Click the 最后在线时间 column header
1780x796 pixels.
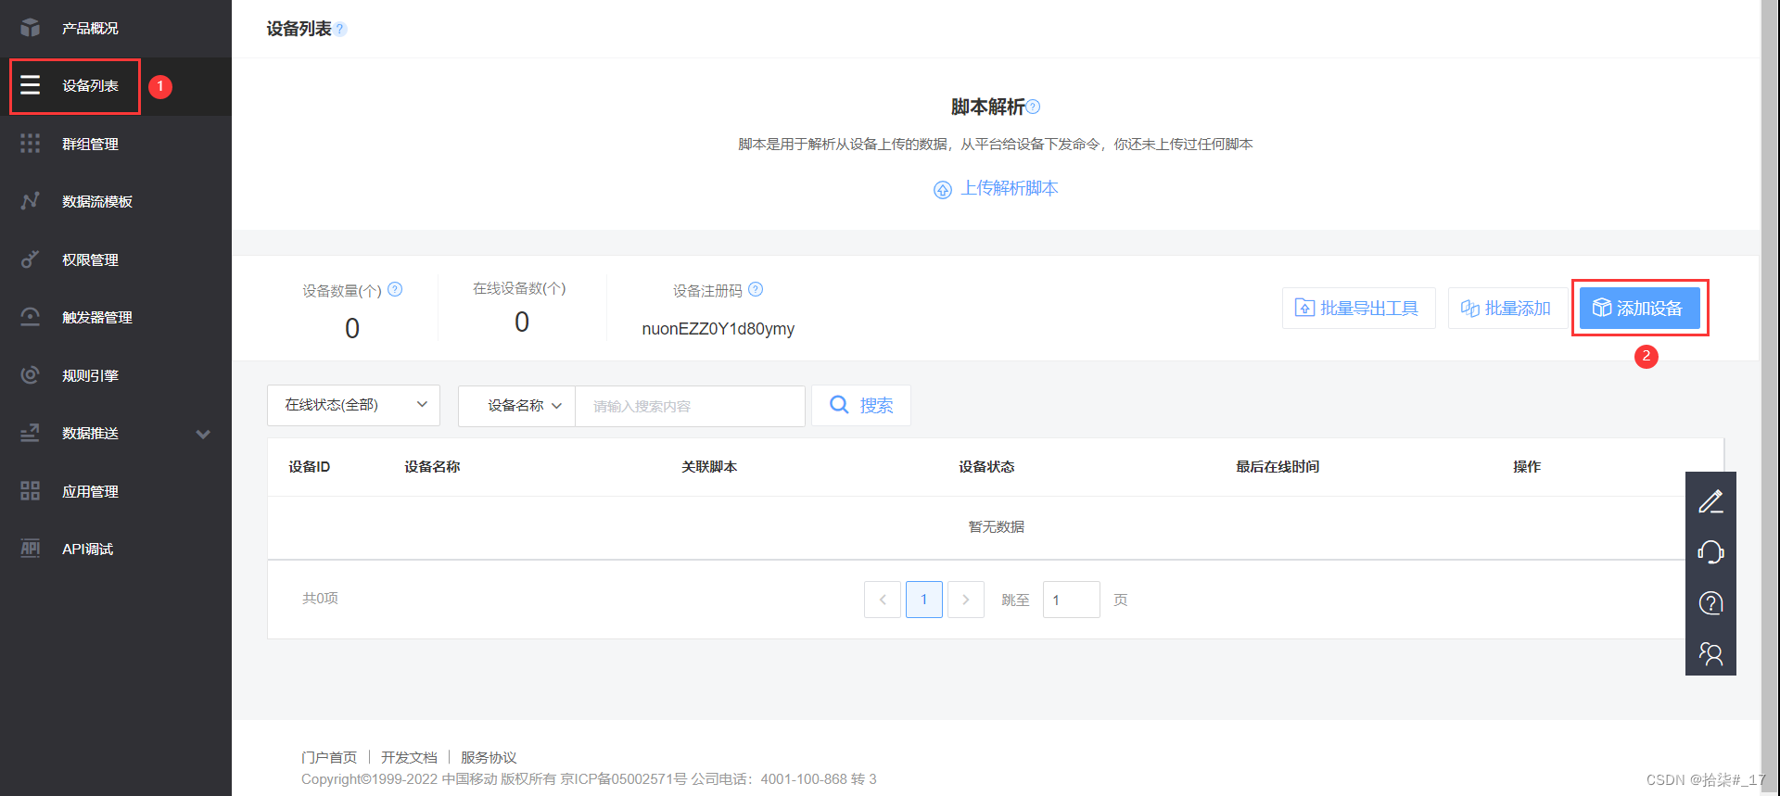pos(1278,467)
